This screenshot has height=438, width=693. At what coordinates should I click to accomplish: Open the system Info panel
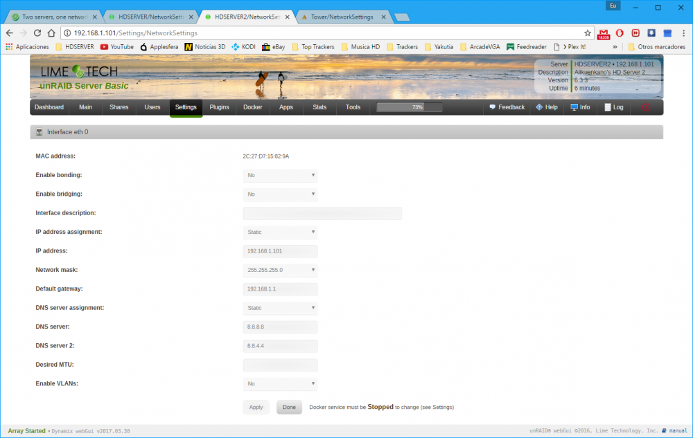580,107
